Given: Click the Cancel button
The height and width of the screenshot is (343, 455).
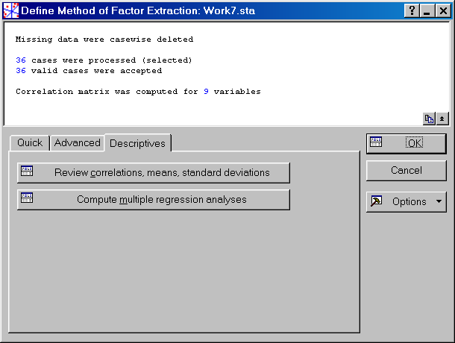Looking at the screenshot, I should pyautogui.click(x=407, y=170).
